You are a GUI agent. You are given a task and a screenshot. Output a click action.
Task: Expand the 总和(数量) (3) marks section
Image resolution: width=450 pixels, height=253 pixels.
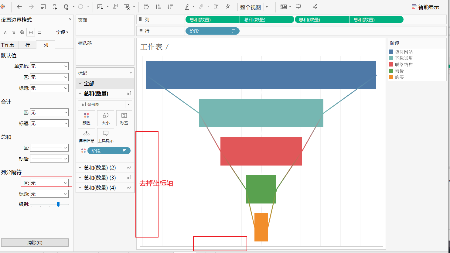(80, 178)
